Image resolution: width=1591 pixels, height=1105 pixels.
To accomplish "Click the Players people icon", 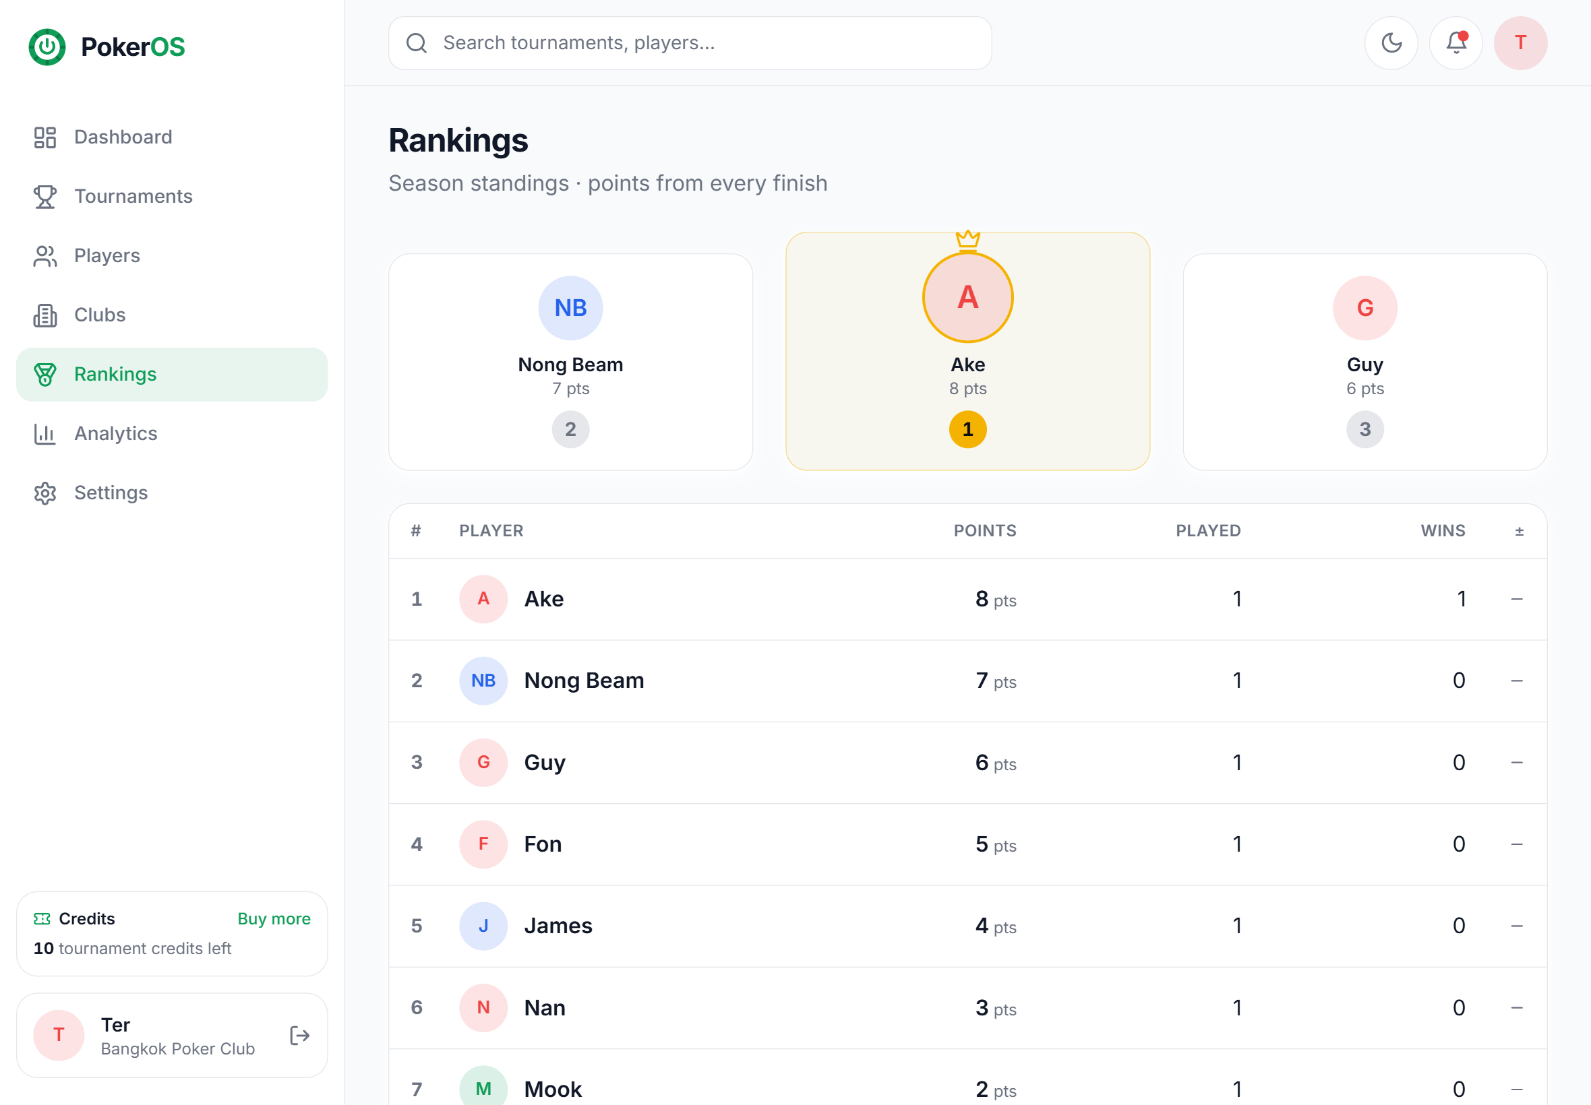I will pos(45,256).
